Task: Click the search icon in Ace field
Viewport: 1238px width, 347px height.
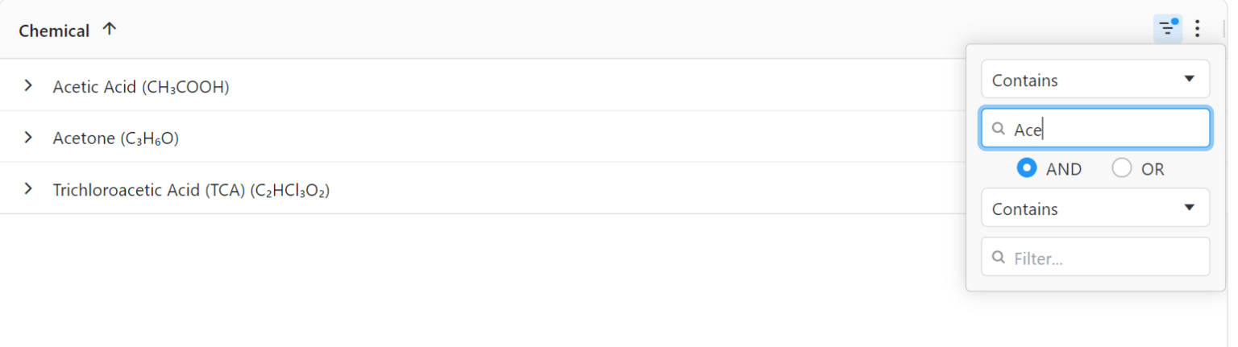Action: point(999,129)
